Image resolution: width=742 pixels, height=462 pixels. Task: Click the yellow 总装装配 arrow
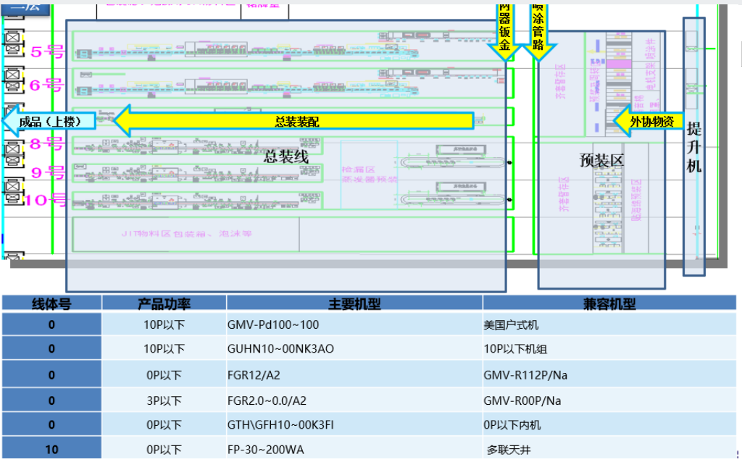click(x=297, y=122)
